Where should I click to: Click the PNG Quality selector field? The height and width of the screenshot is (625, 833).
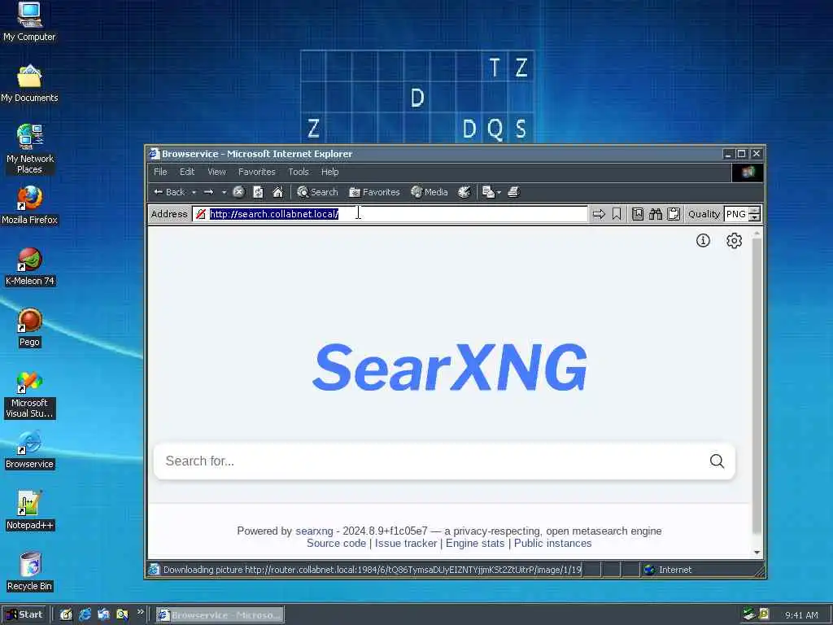coord(735,214)
